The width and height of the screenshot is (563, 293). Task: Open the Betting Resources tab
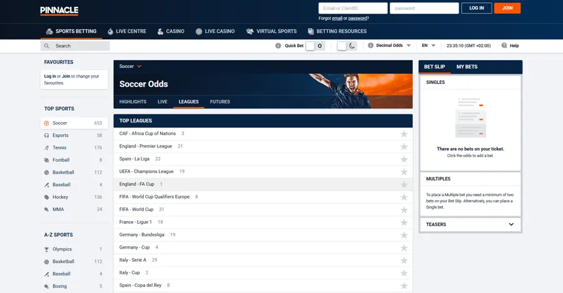pos(337,32)
